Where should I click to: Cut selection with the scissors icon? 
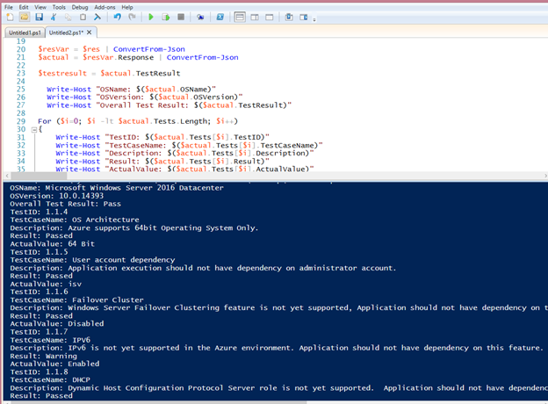54,17
